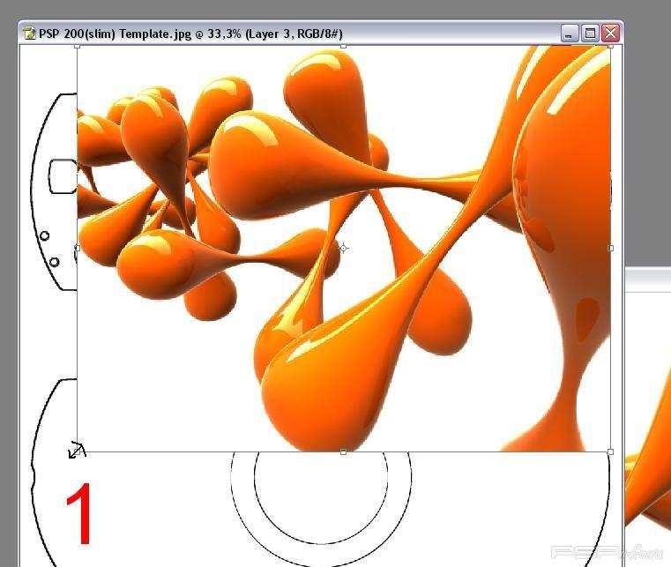Click inside the inner ring circle below the image
The width and height of the screenshot is (671, 567).
320,494
